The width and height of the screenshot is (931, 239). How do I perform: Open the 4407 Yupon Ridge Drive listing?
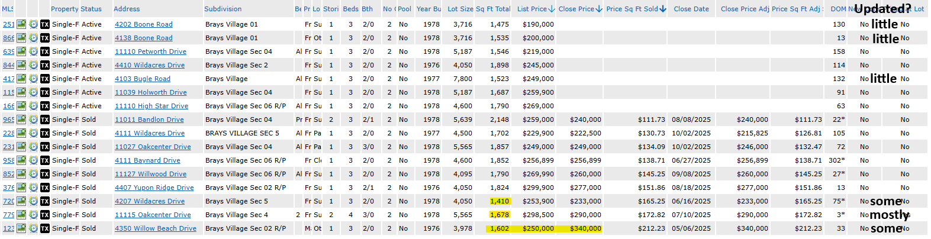(154, 188)
